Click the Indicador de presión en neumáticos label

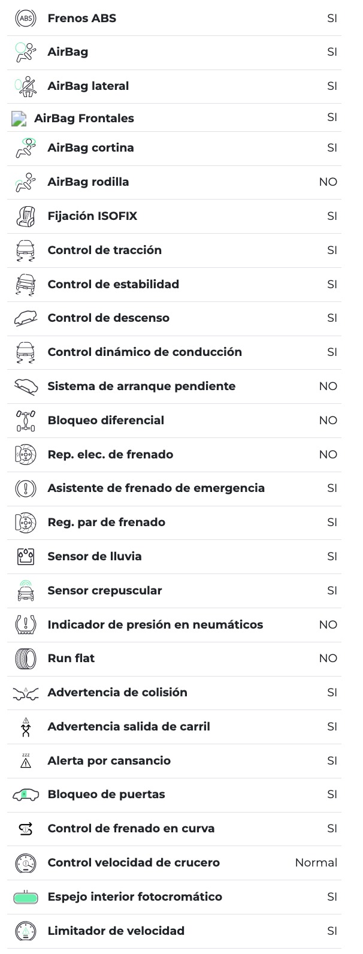[x=155, y=624]
